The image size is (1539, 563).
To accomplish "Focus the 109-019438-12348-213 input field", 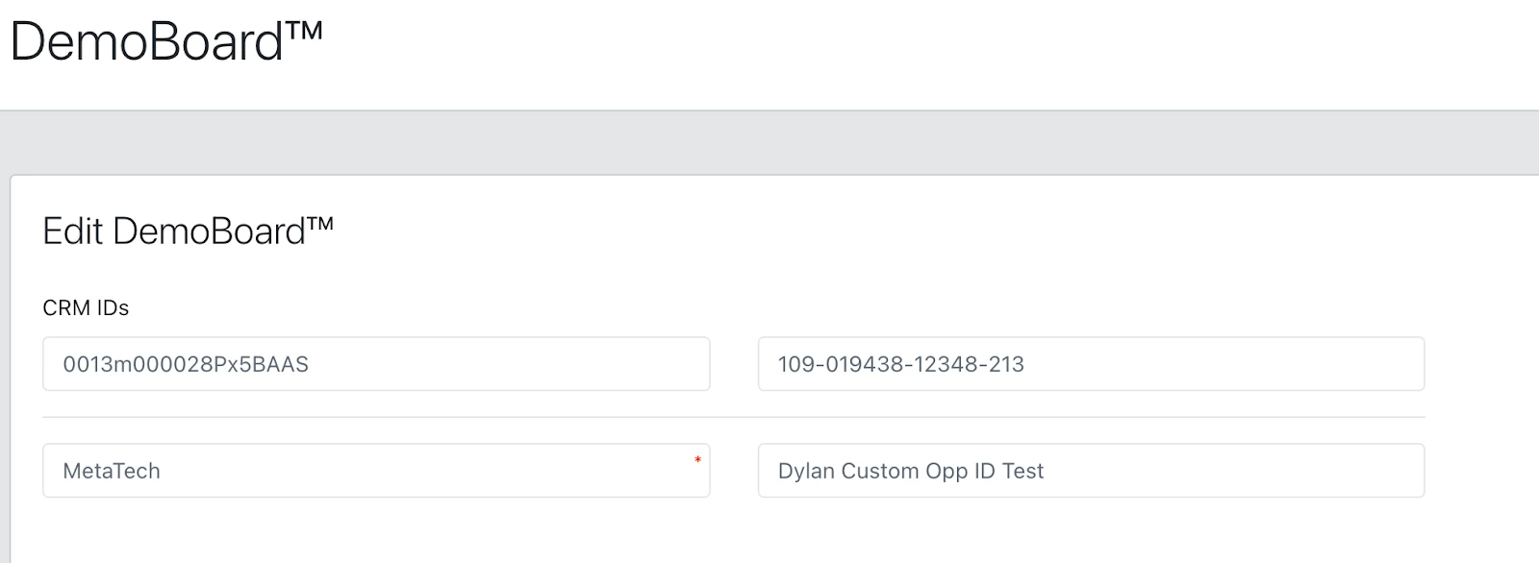I will click(1091, 364).
